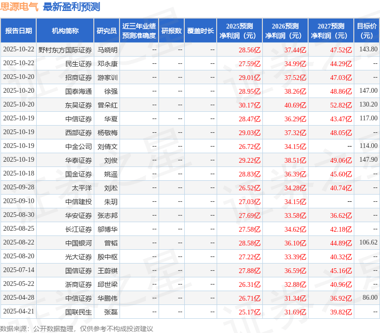Select the 西部证券 institution cell
This screenshot has height=333, width=380.
point(65,133)
